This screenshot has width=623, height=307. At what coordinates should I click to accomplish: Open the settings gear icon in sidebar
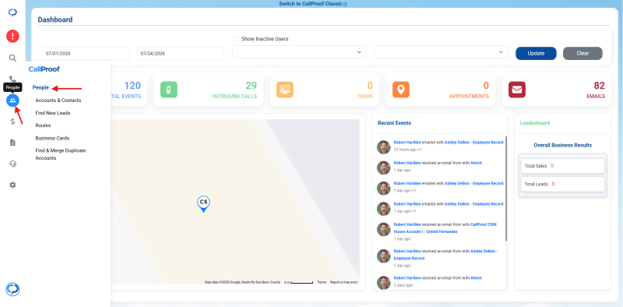12,185
